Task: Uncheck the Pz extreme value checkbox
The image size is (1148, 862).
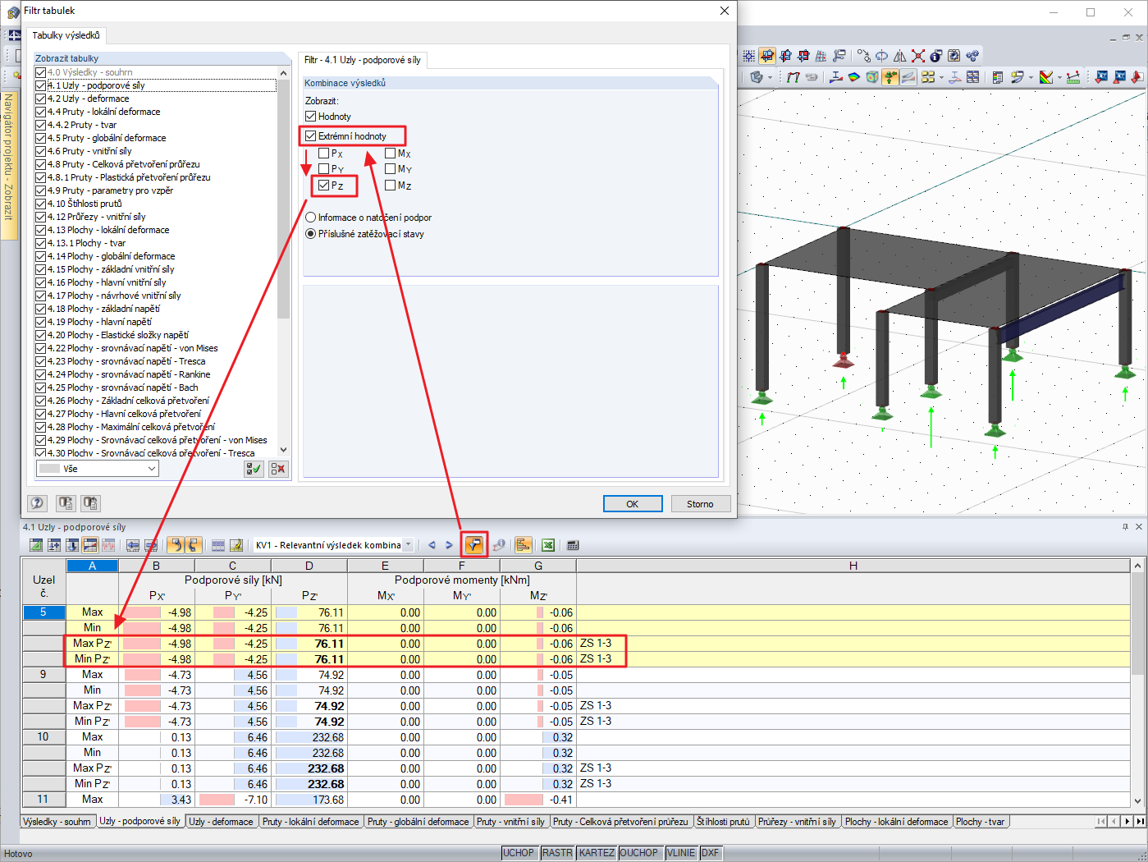Action: coord(323,186)
